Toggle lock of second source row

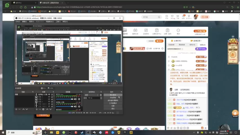[52, 97]
